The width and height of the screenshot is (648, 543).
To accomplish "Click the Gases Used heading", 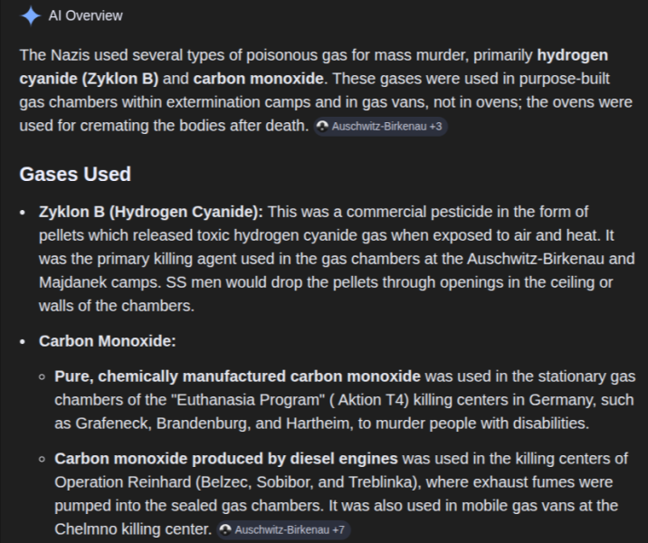I will [x=75, y=174].
